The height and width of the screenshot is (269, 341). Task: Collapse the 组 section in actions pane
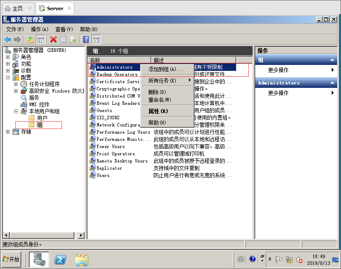pyautogui.click(x=333, y=60)
